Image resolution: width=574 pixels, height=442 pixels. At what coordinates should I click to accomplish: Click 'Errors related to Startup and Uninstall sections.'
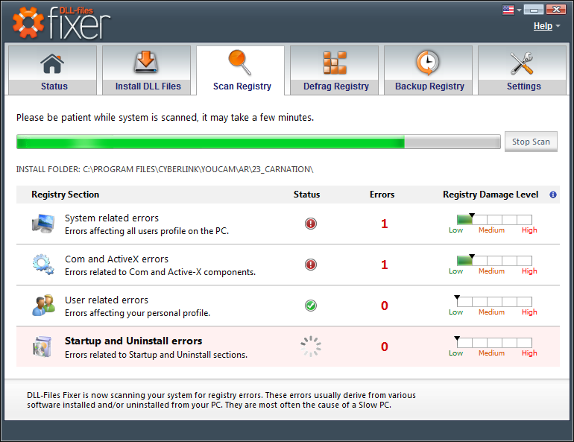pos(156,355)
